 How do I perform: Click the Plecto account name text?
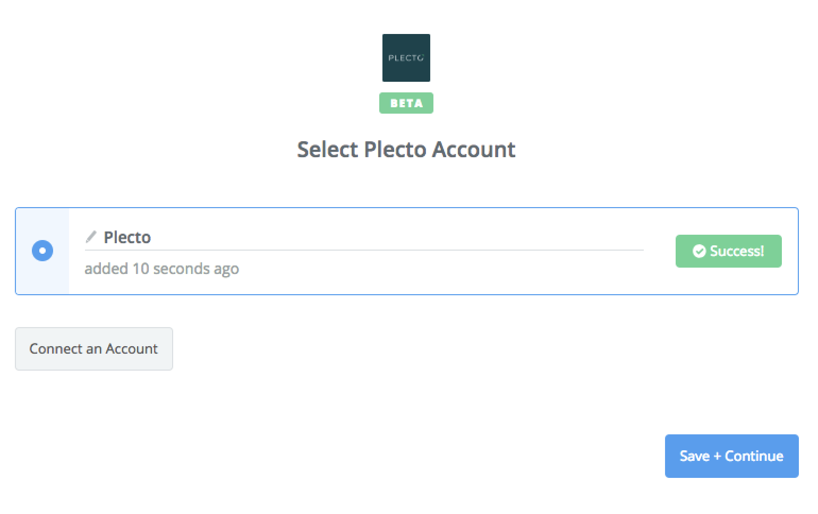127,237
